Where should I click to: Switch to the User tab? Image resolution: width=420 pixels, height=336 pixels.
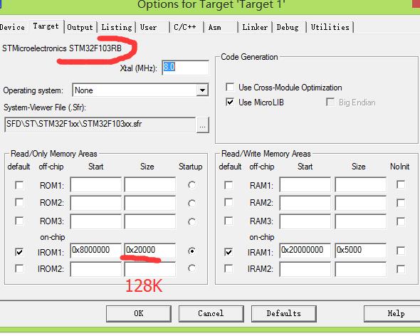click(x=148, y=27)
